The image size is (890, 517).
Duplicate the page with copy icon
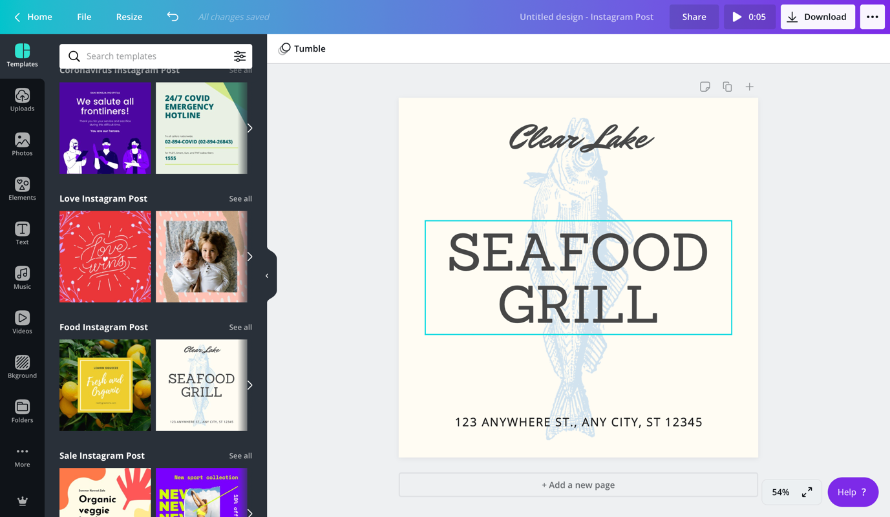point(727,87)
